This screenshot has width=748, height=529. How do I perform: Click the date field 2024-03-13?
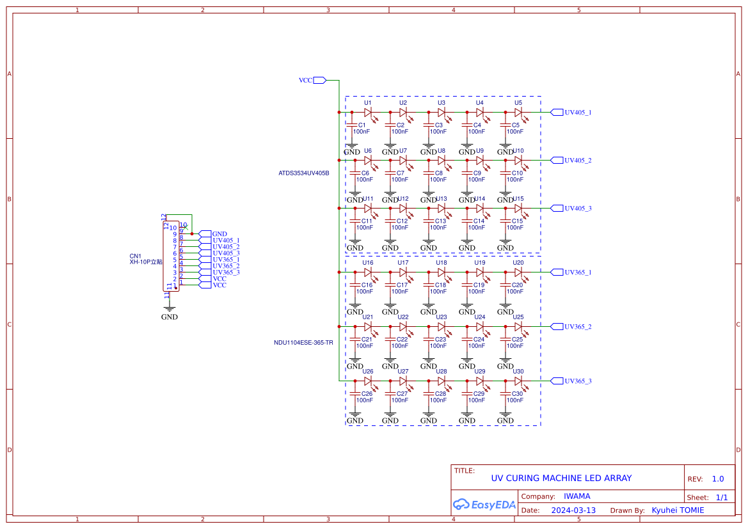(x=573, y=510)
